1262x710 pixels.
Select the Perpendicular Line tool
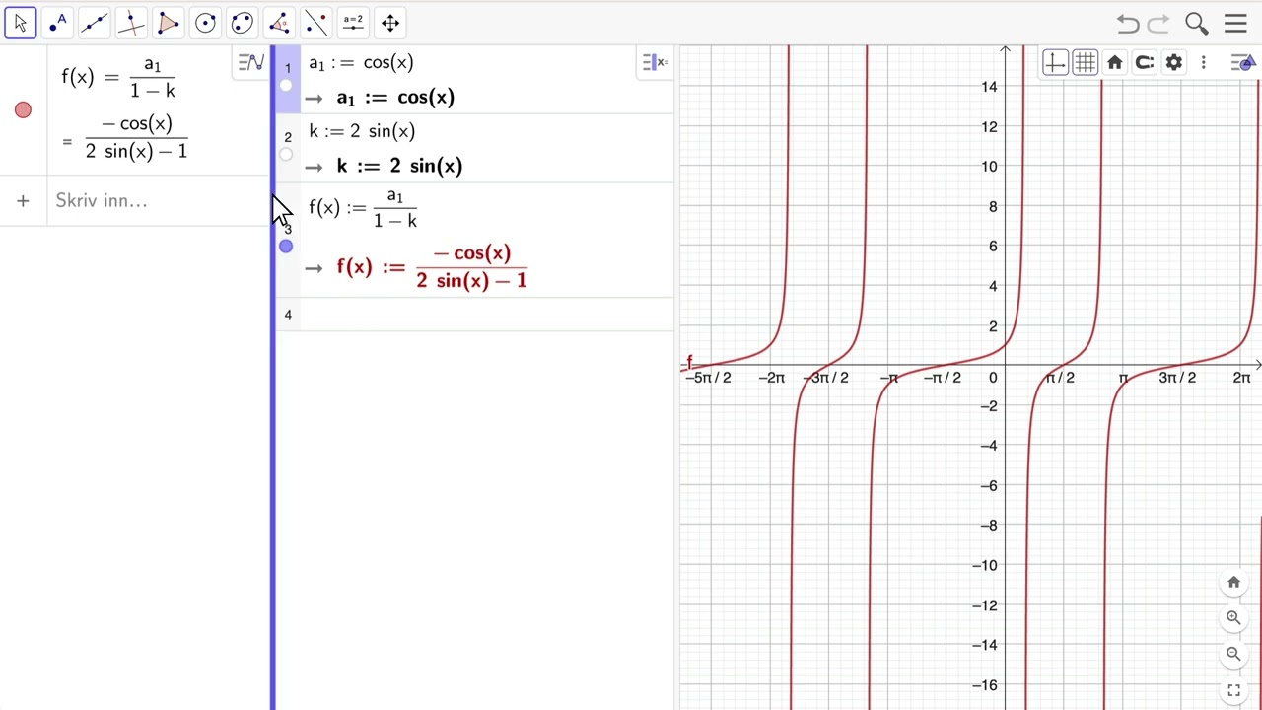pos(131,23)
